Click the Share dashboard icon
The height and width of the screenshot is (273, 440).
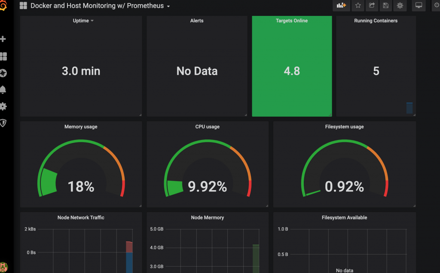[372, 6]
